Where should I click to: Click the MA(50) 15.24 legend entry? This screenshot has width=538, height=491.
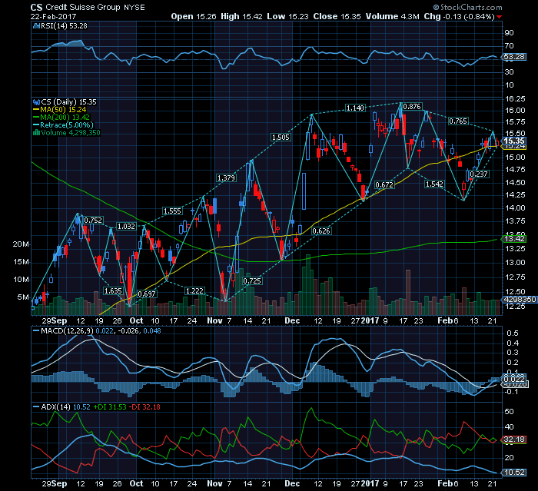63,110
